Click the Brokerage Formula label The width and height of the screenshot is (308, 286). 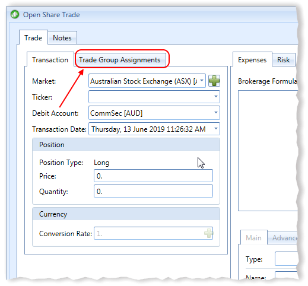tap(268, 81)
